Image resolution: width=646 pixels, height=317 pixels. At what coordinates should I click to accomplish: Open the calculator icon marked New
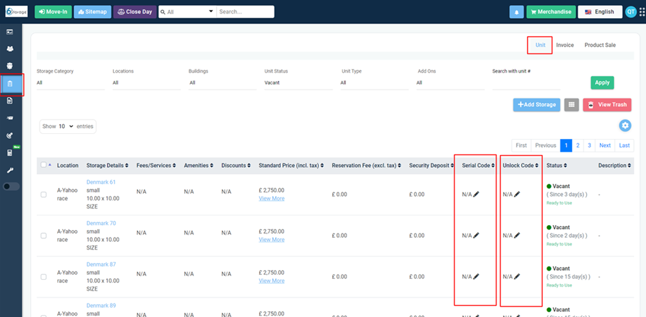(10, 152)
